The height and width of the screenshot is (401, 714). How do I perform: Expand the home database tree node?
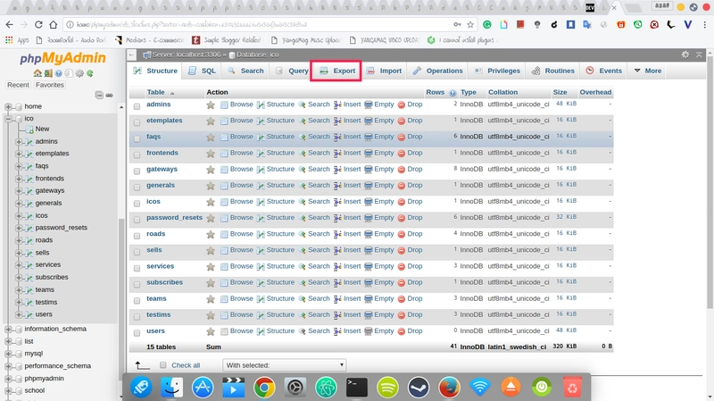[8, 106]
